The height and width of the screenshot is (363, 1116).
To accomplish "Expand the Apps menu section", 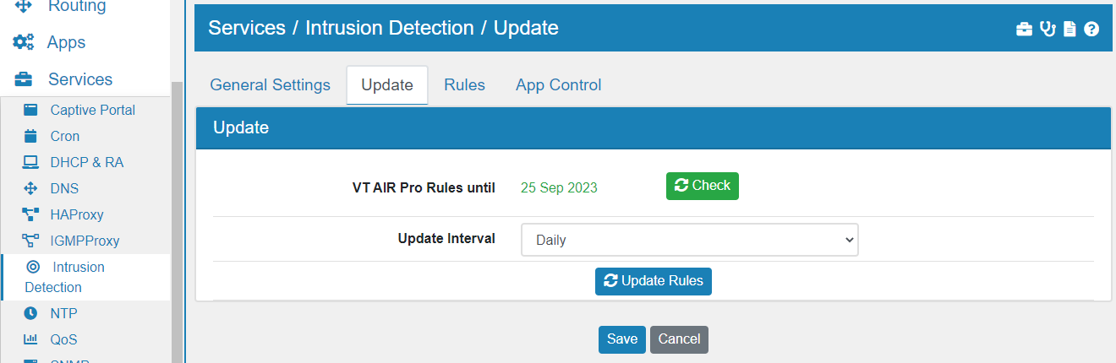I will coord(49,42).
